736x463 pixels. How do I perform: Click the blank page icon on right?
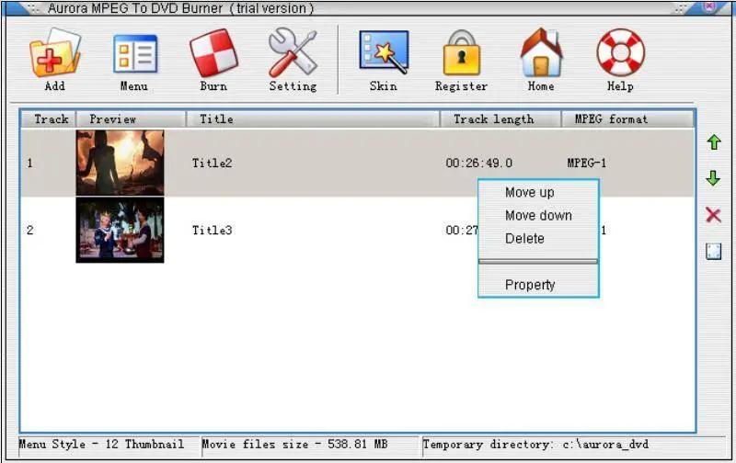tap(714, 252)
